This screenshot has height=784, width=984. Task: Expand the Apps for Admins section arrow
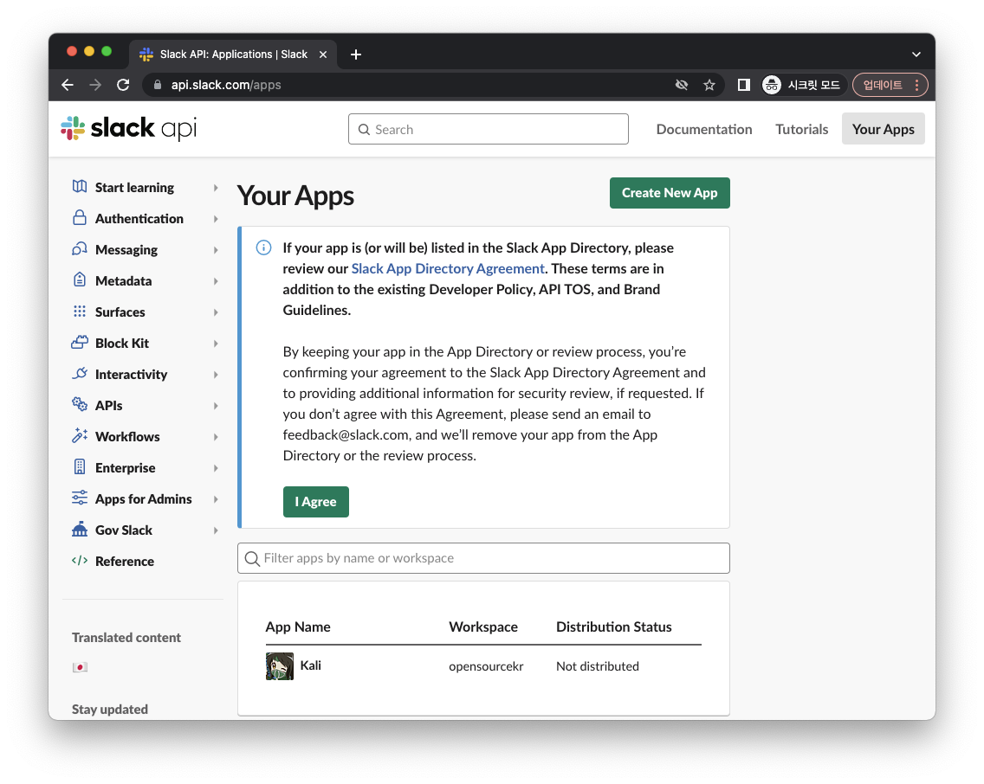[x=215, y=499]
